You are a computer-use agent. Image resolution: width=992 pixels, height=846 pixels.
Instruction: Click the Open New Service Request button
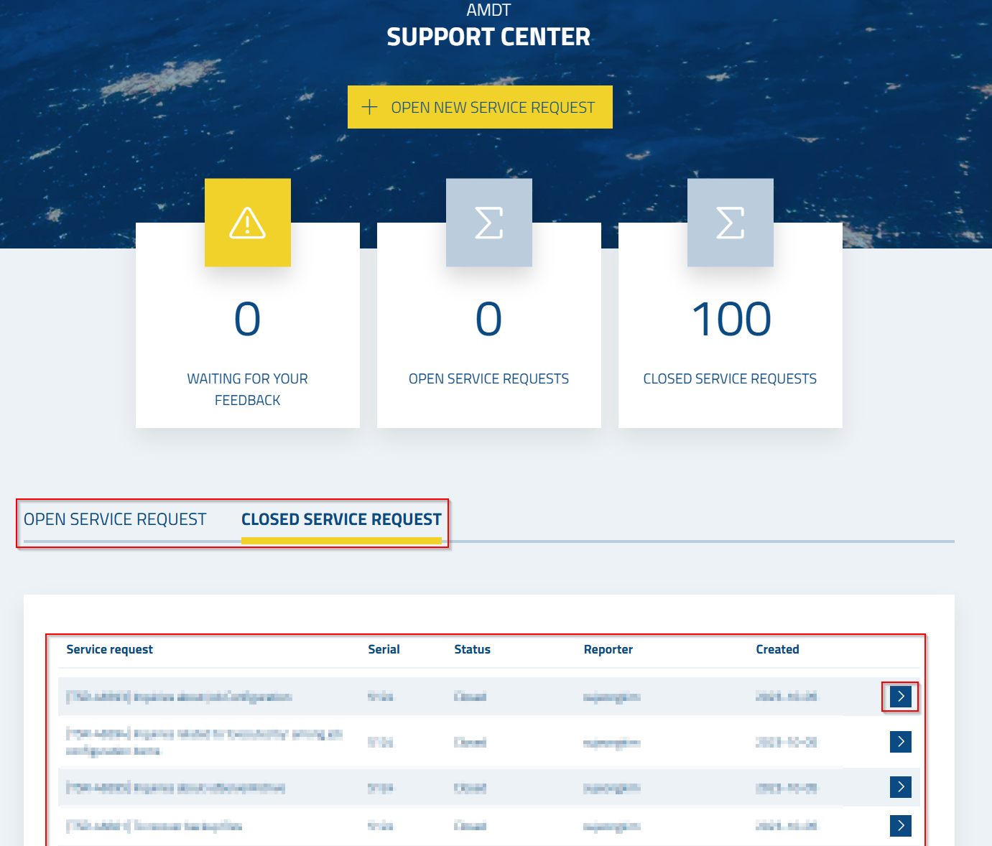click(480, 107)
